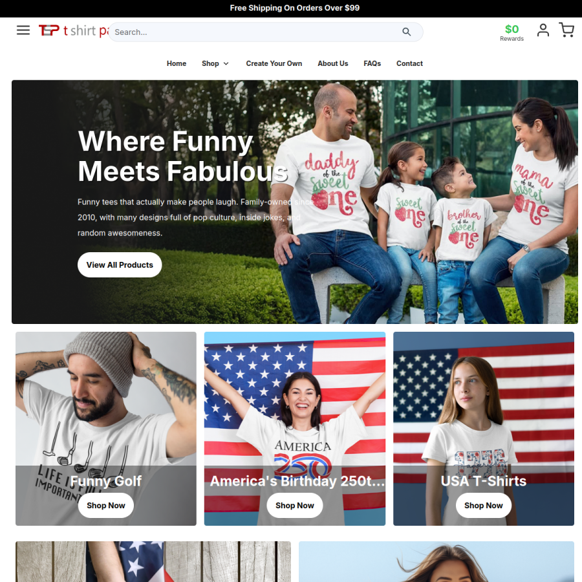Click the USA T-Shirts heading
Viewport: 582px width, 582px height.
483,481
